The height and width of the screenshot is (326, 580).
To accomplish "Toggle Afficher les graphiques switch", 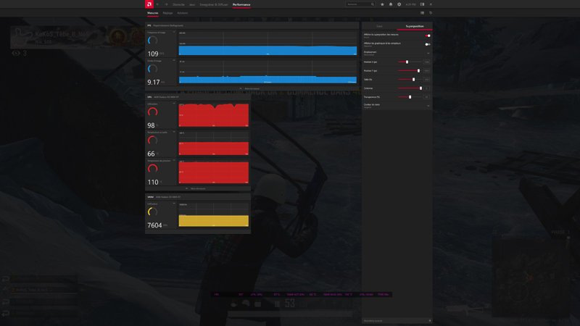I will pyautogui.click(x=428, y=44).
